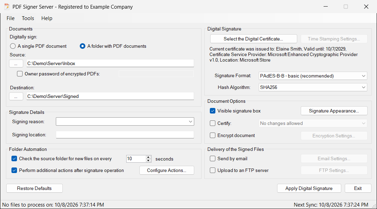
Task: Uncheck the Visible signature box option
Action: pyautogui.click(x=213, y=111)
